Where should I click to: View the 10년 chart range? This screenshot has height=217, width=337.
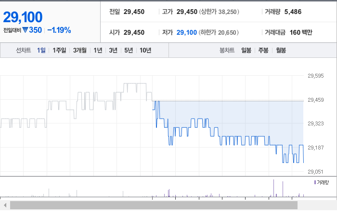145,50
